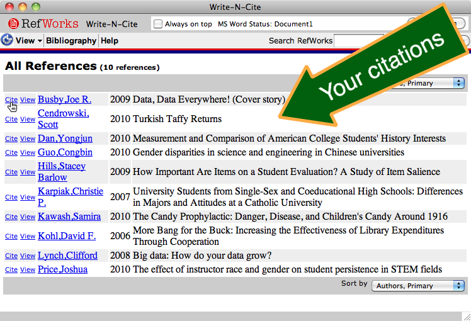Click year 2008 in Lynch row
Viewport: 471px width, 321px height.
click(120, 256)
